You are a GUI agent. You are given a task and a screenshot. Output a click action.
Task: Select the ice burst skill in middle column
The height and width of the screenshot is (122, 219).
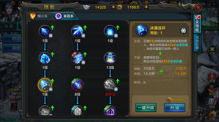77,31
